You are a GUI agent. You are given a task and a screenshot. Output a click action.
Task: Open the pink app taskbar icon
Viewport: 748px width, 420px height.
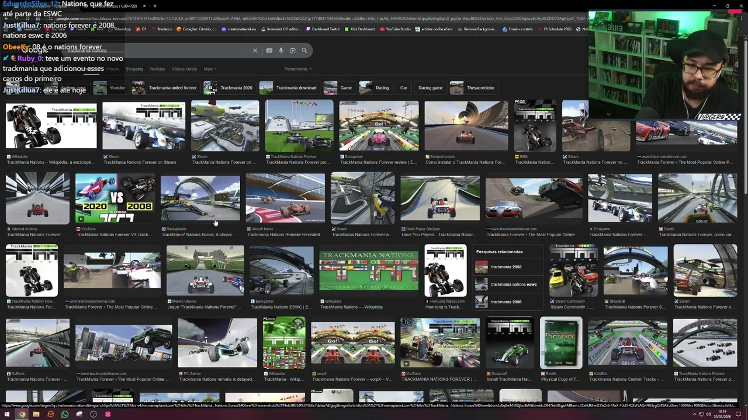[x=108, y=414]
